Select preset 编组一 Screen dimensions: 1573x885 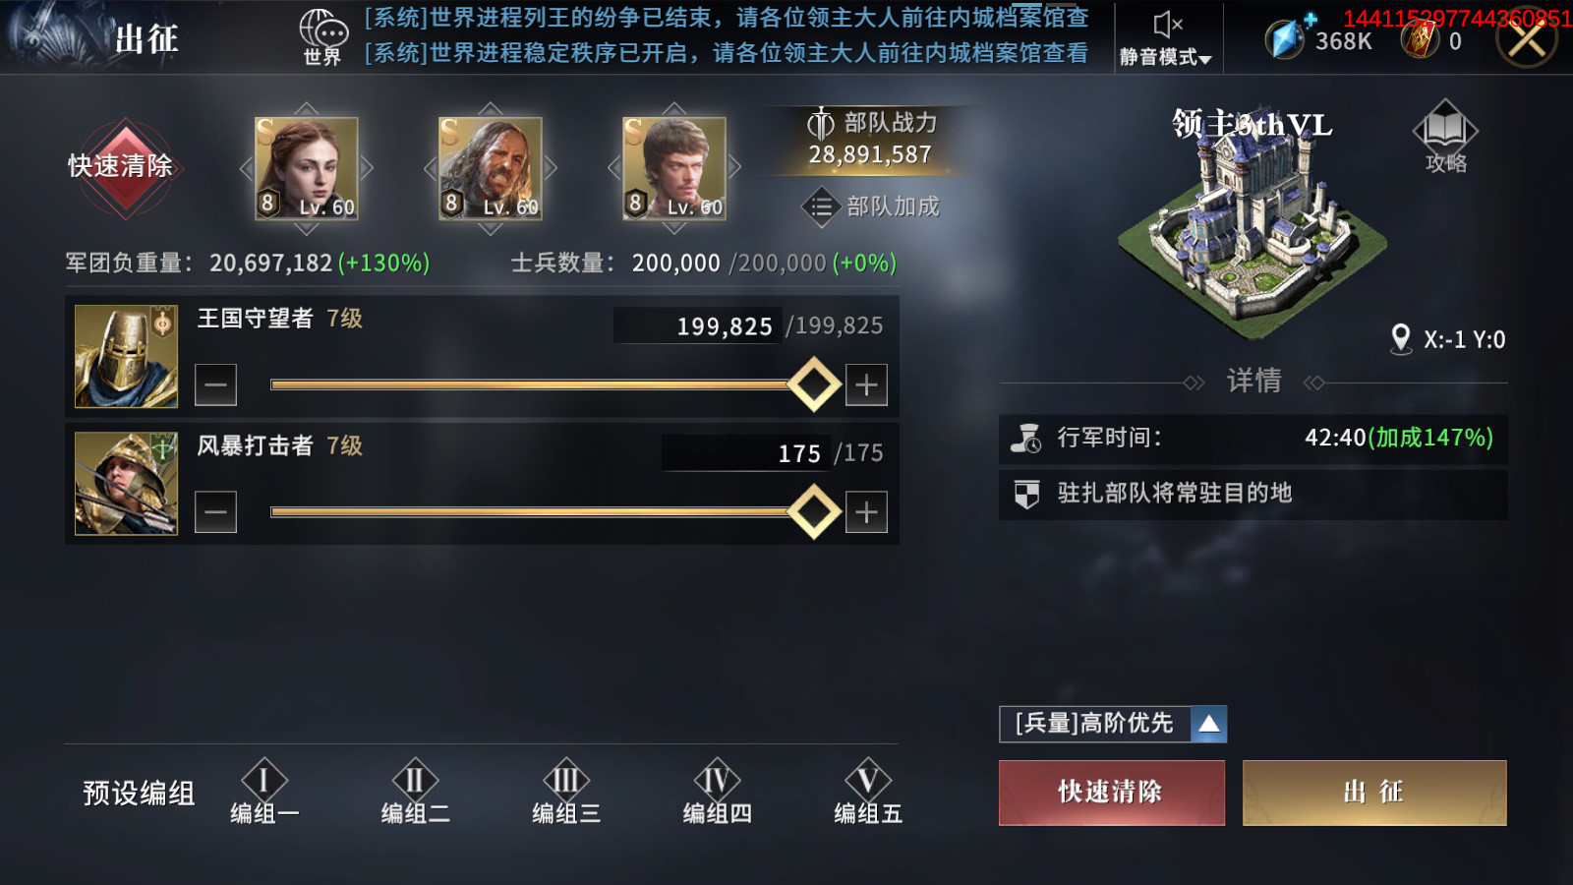tap(263, 792)
